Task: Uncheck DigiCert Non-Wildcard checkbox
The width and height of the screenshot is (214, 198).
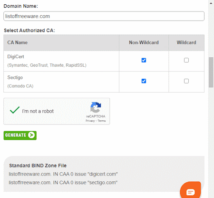Action: pyautogui.click(x=144, y=60)
